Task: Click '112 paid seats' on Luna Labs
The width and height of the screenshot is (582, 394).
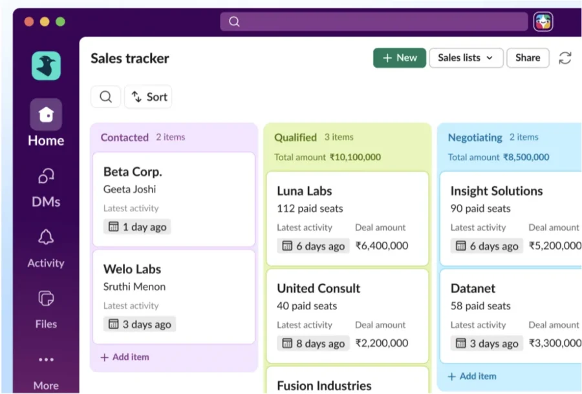Action: point(310,209)
